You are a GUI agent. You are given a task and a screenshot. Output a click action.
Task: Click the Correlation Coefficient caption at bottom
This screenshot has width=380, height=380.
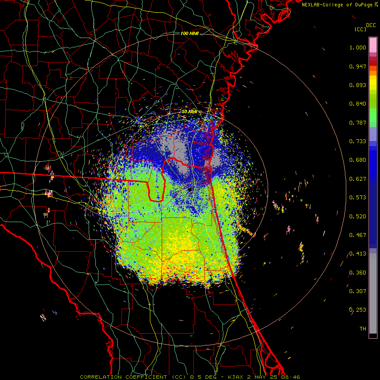point(190,377)
